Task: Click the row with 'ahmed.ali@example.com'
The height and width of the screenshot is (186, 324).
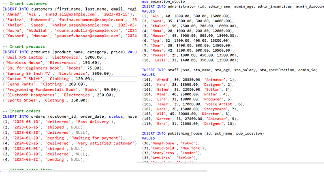Action: 68,15
